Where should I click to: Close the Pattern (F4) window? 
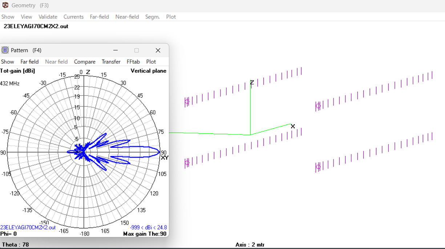[158, 50]
